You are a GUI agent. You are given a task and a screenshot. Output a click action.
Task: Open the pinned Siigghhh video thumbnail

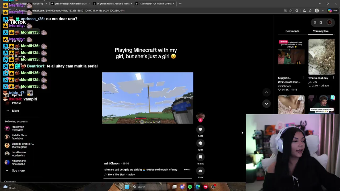[x=291, y=57]
